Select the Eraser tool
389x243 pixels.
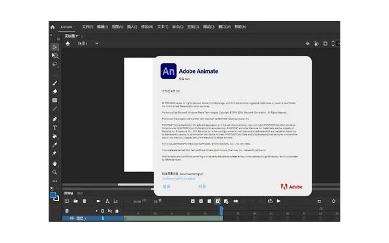click(x=55, y=92)
